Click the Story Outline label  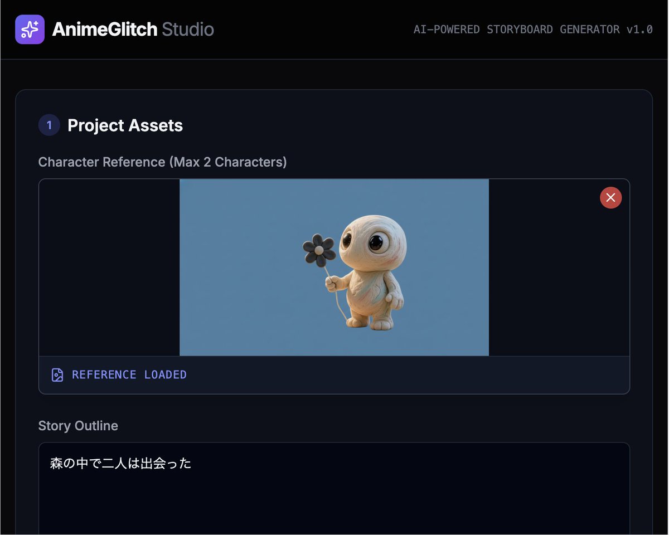pos(78,426)
